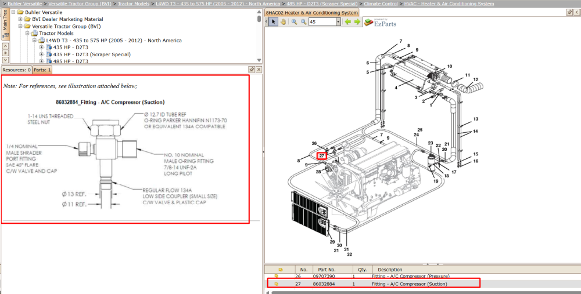The height and width of the screenshot is (294, 581).
Task: Open Climate Control breadcrumb link
Action: [381, 3]
